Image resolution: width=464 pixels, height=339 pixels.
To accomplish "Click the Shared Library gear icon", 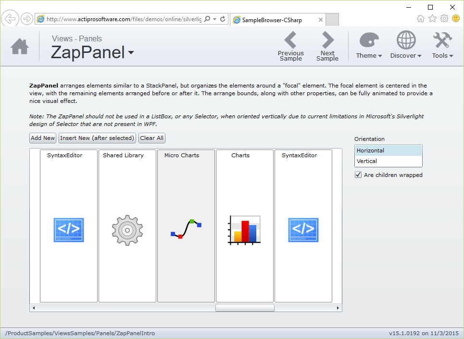I will pyautogui.click(x=127, y=230).
